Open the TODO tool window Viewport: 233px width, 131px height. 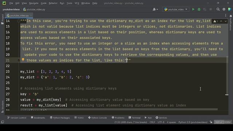tap(79, 118)
